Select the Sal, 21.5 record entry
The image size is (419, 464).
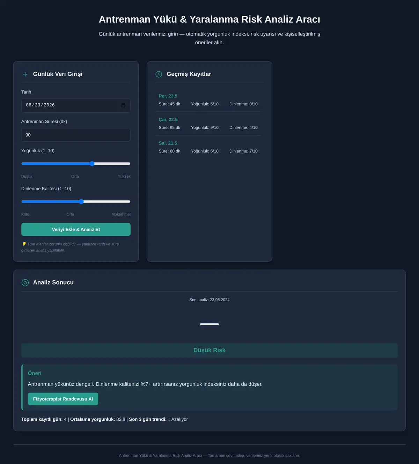[208, 147]
